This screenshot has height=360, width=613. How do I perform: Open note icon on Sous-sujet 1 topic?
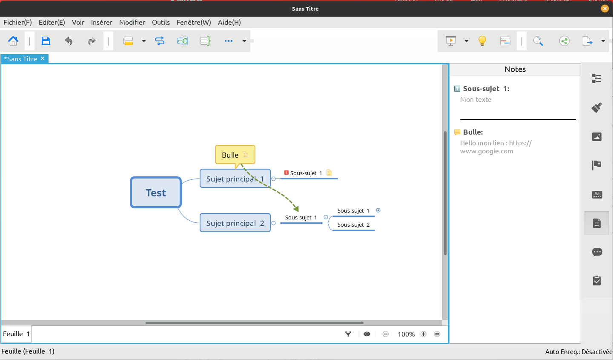click(x=329, y=173)
